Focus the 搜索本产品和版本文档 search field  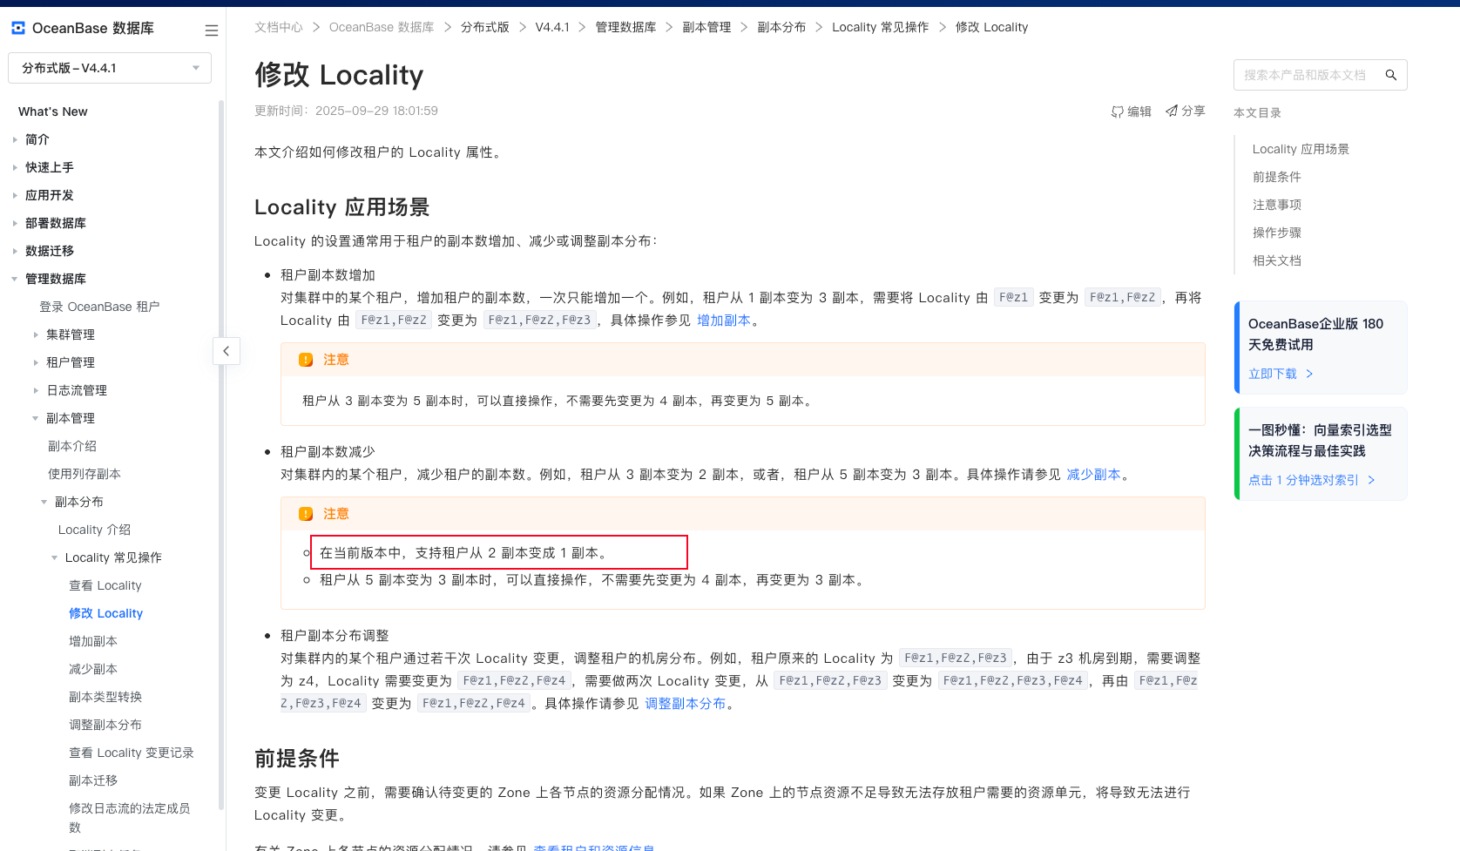1307,75
